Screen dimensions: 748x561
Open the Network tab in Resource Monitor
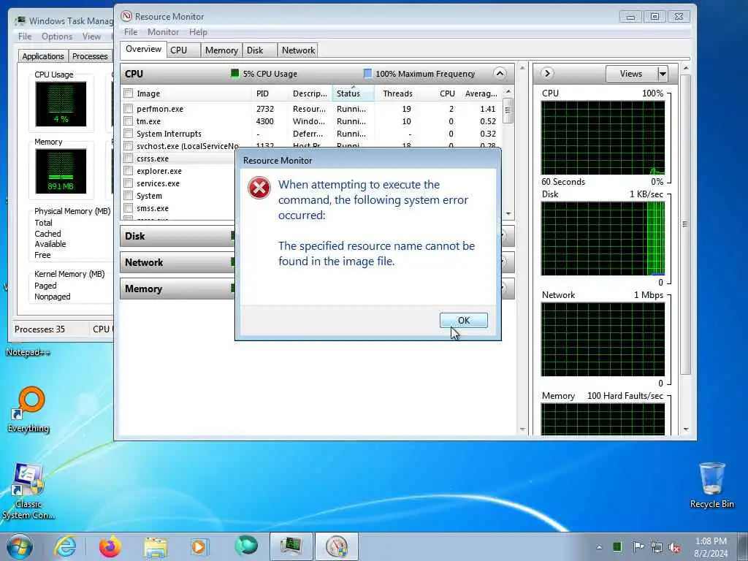298,50
